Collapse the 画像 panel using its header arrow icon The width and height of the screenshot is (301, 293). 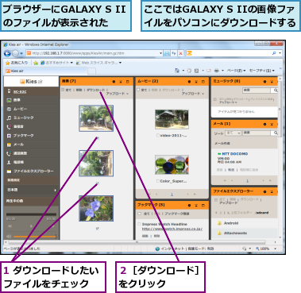pyautogui.click(x=121, y=82)
